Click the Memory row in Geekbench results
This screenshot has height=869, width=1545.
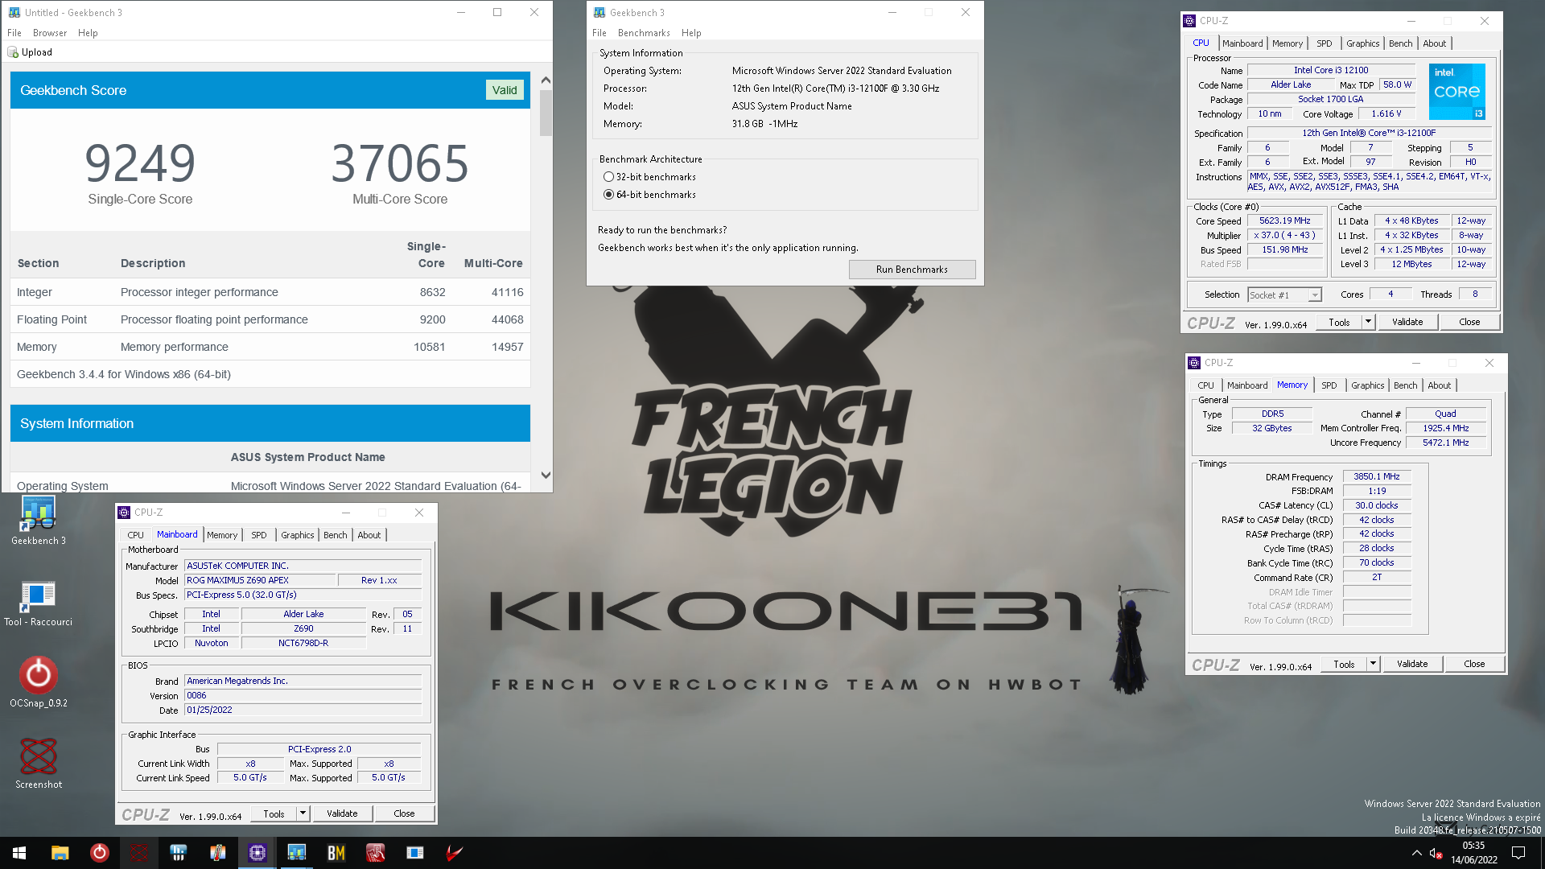click(x=270, y=347)
